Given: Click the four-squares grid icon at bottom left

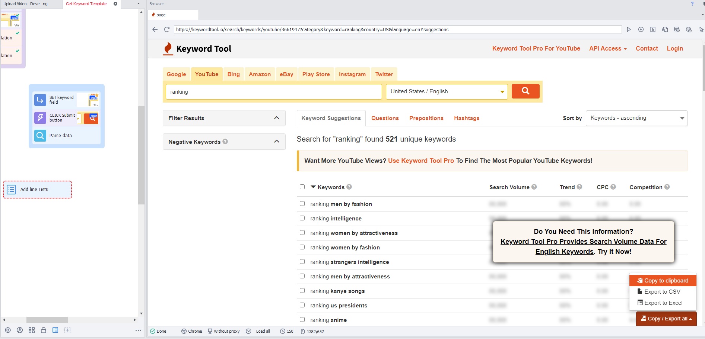Looking at the screenshot, I should [x=32, y=330].
